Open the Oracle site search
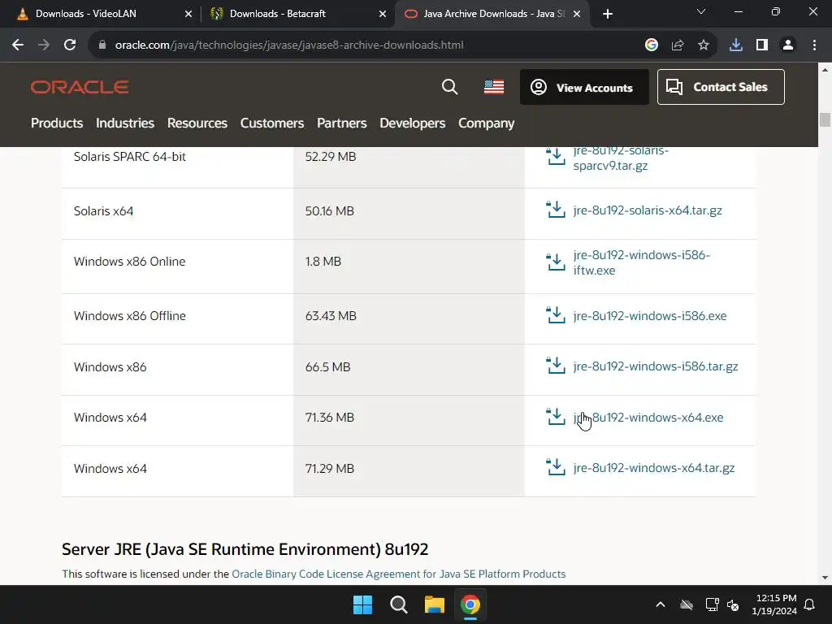This screenshot has height=624, width=832. (x=449, y=87)
